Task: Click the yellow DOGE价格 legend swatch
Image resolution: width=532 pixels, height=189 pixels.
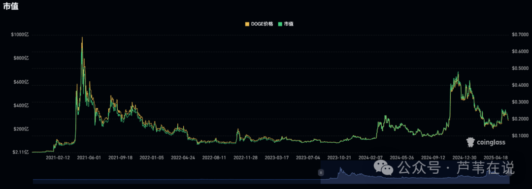Action: [x=247, y=24]
